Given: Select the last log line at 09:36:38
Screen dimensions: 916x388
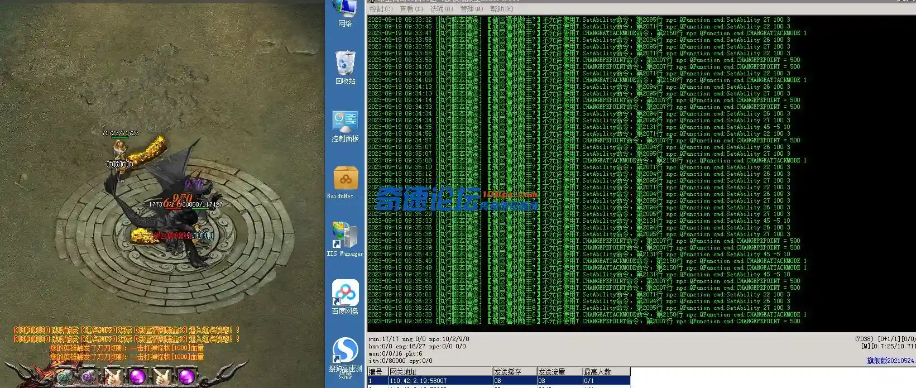Looking at the screenshot, I should (584, 321).
